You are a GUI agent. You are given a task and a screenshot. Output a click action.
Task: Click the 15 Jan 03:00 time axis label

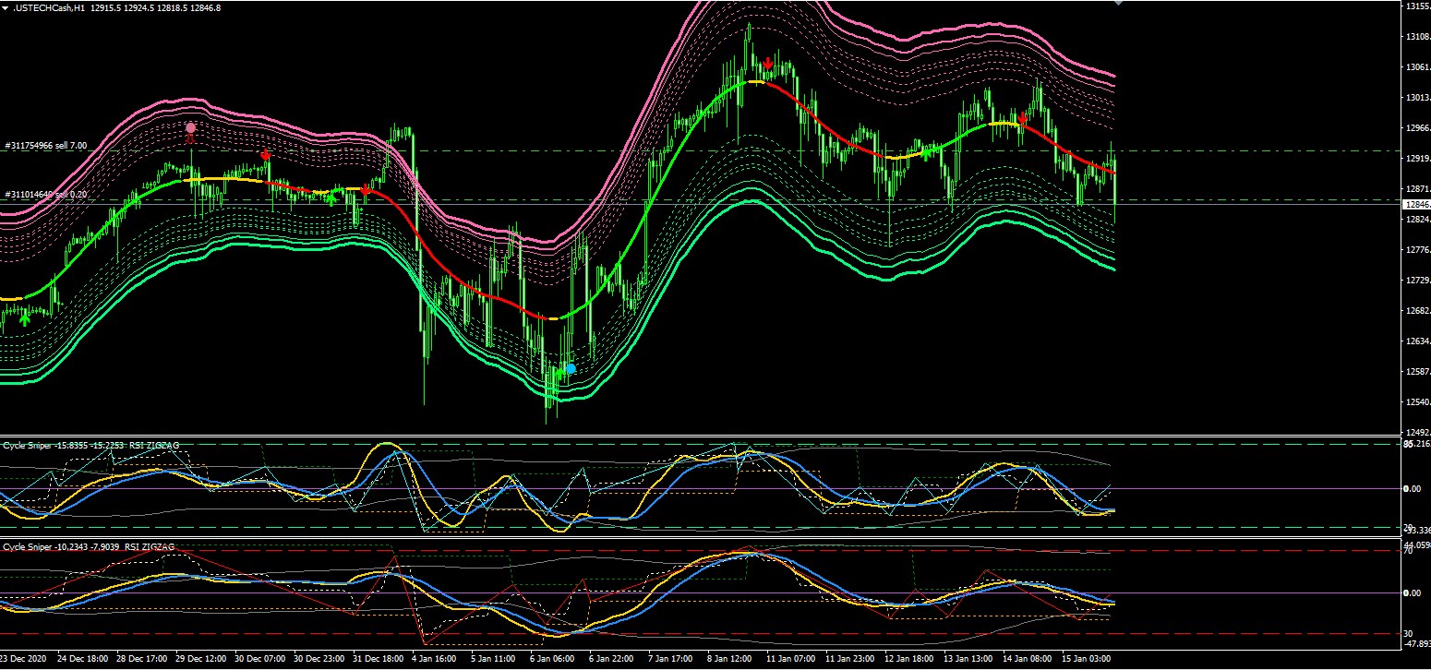1086,660
